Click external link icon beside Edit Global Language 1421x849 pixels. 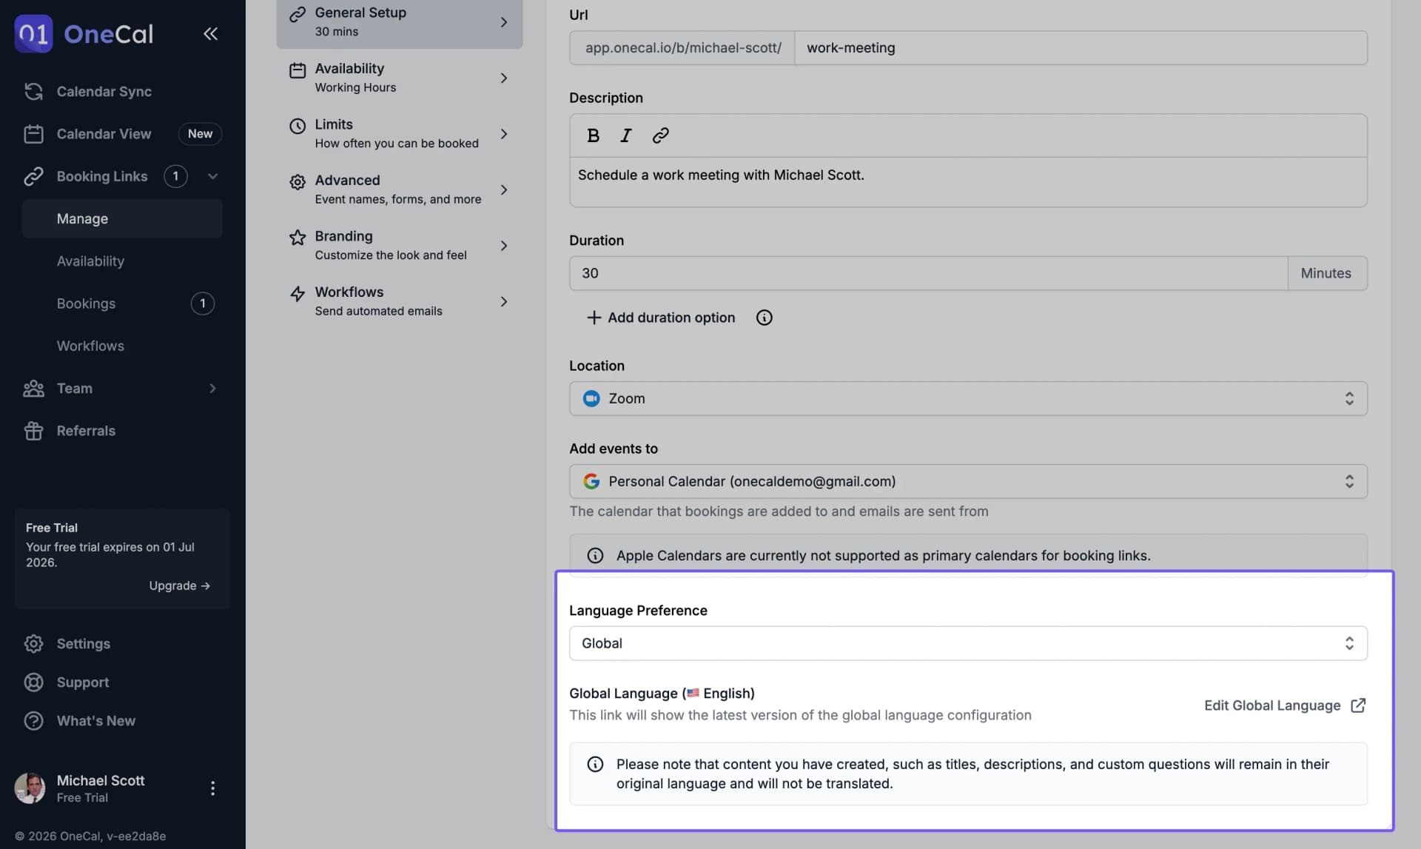[1358, 705]
